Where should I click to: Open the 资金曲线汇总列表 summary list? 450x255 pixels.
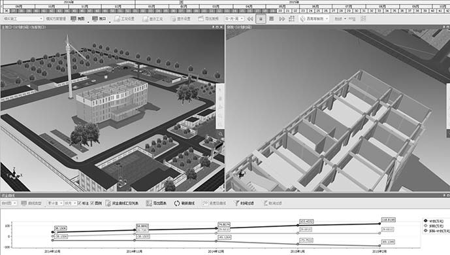point(122,203)
